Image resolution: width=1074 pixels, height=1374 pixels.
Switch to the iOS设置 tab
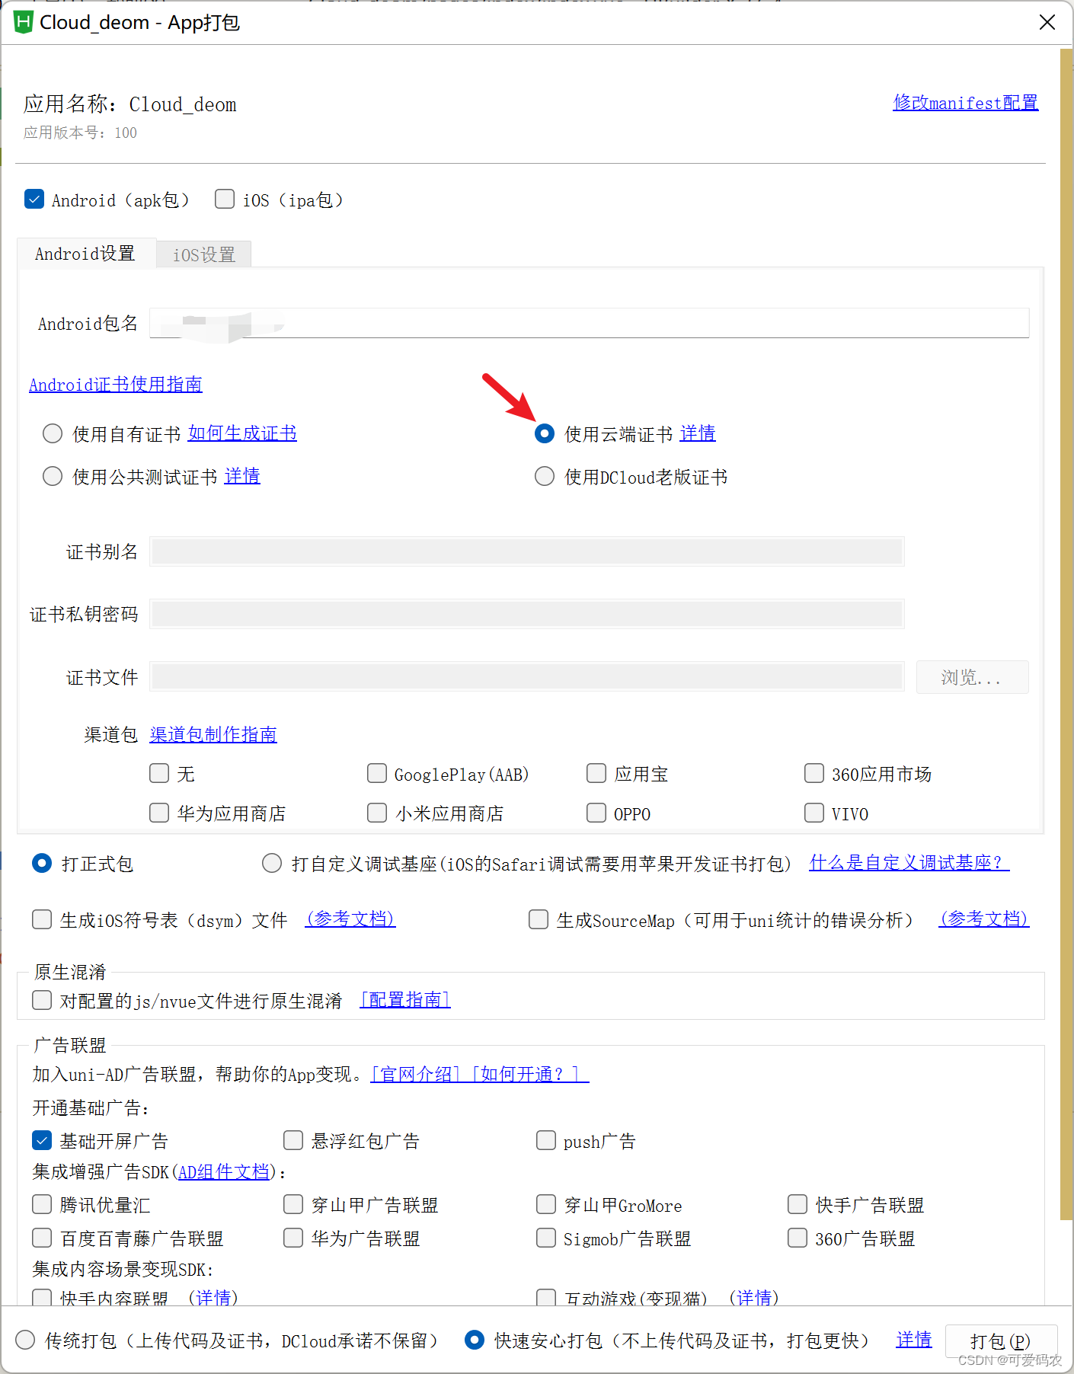[204, 254]
